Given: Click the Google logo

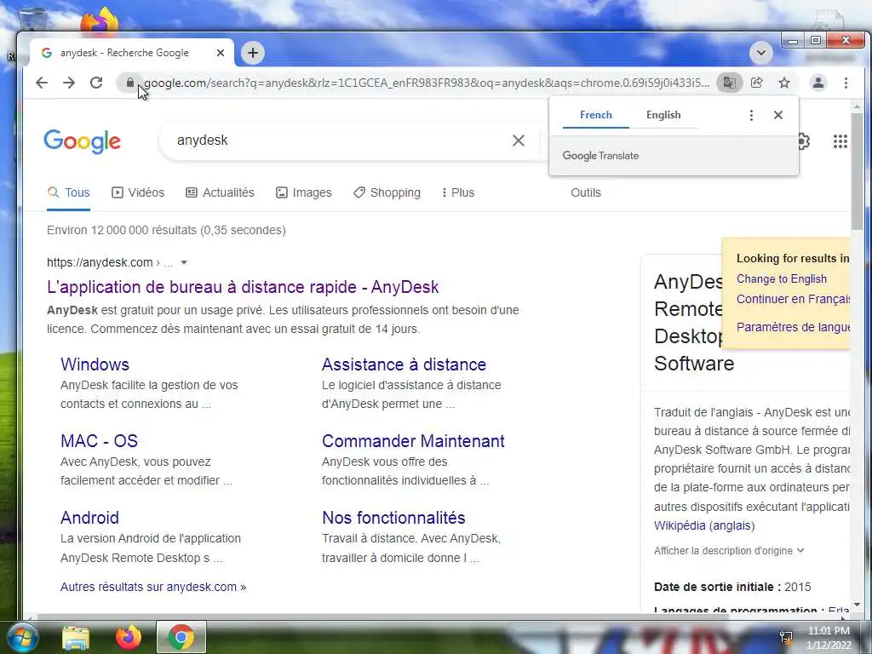Looking at the screenshot, I should (x=82, y=141).
